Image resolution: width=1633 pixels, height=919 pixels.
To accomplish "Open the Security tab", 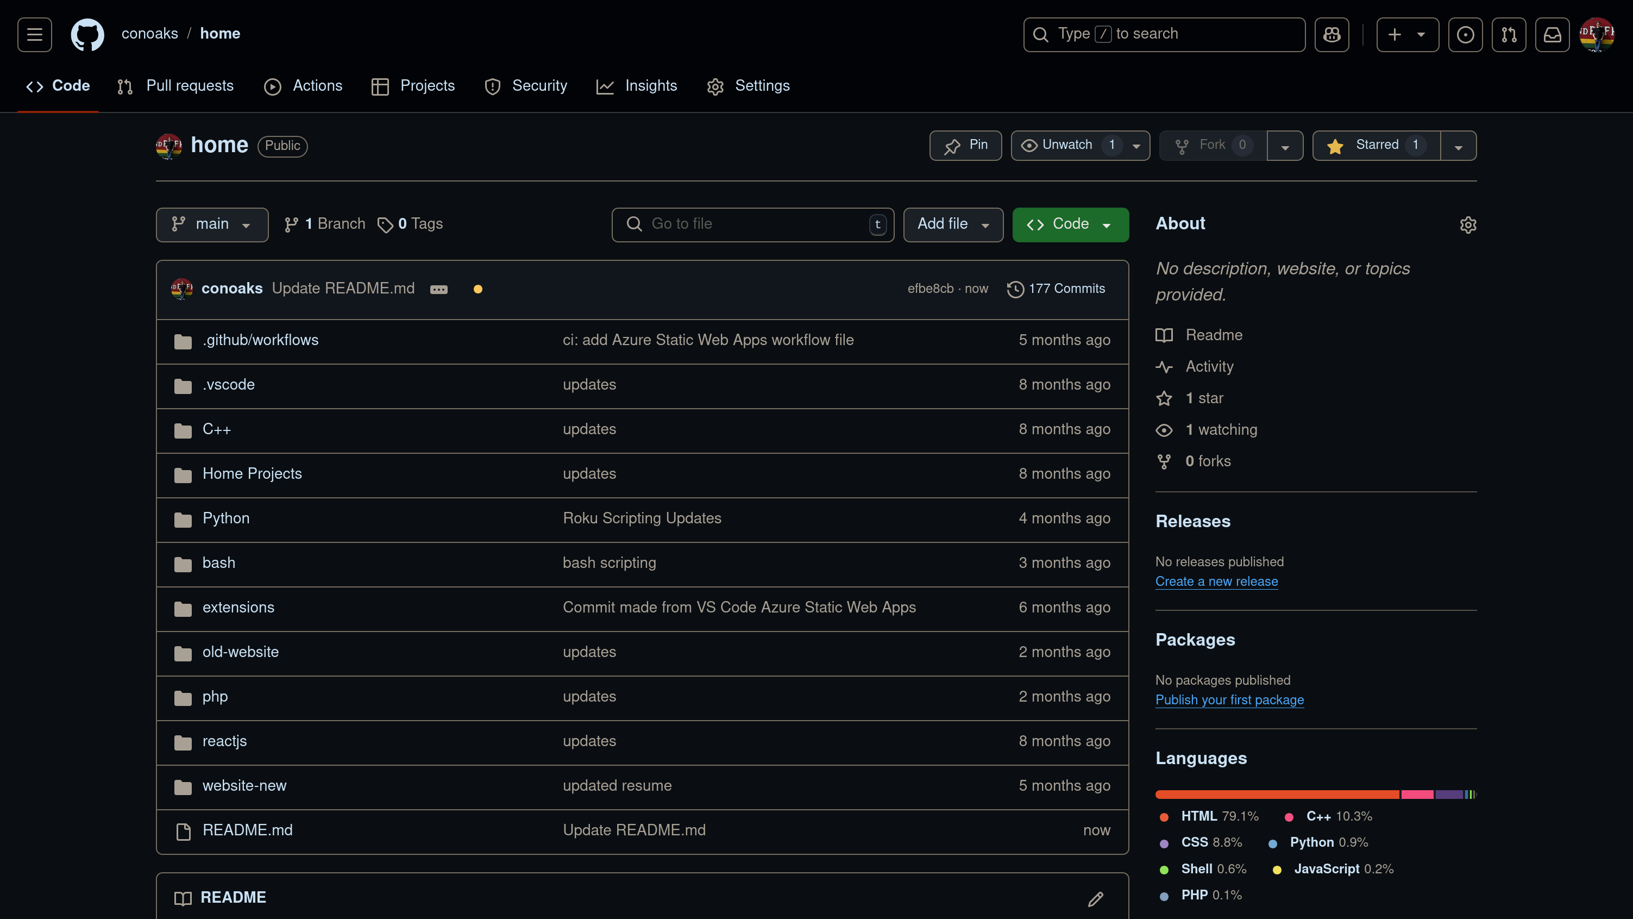I will click(525, 86).
